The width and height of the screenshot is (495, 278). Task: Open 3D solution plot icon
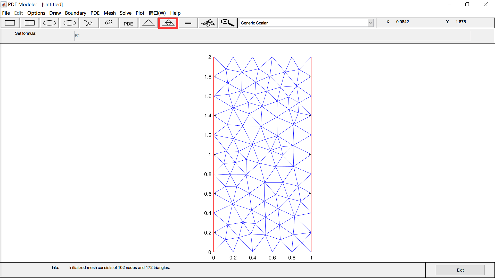tap(208, 23)
